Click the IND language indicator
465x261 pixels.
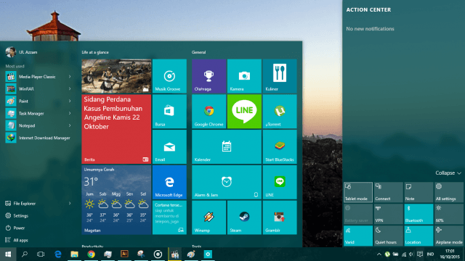(430, 254)
